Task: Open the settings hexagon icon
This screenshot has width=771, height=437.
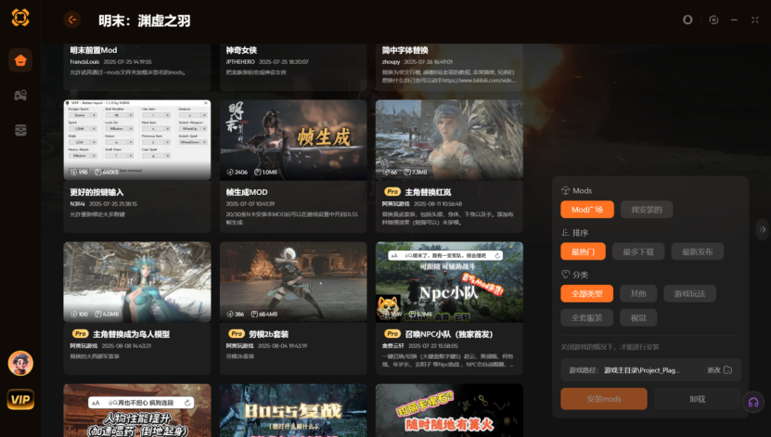Action: [x=713, y=19]
